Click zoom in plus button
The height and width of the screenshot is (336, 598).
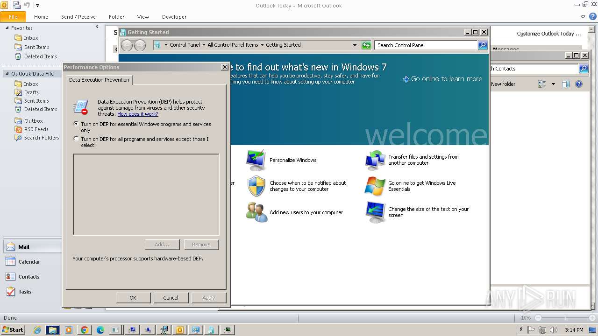(x=592, y=318)
